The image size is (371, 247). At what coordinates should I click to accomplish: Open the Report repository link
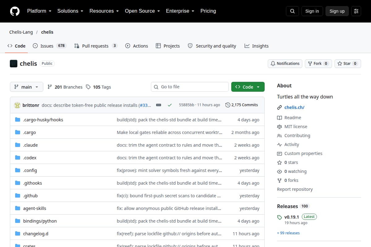(295, 189)
